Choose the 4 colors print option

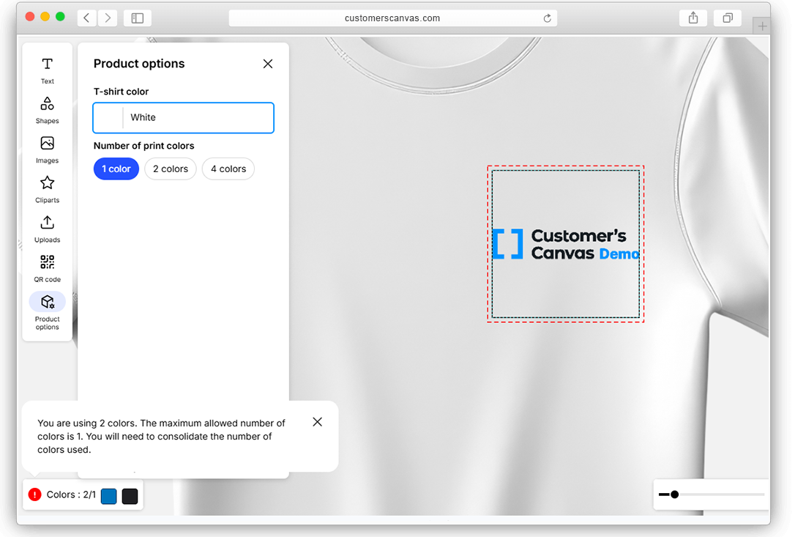pos(228,169)
